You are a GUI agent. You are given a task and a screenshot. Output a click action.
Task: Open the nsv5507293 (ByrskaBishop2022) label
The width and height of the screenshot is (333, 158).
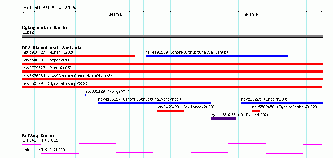[x=55, y=83]
